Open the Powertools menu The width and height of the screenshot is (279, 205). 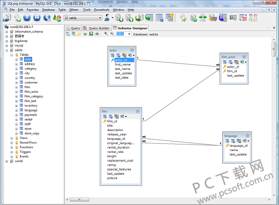[101, 10]
